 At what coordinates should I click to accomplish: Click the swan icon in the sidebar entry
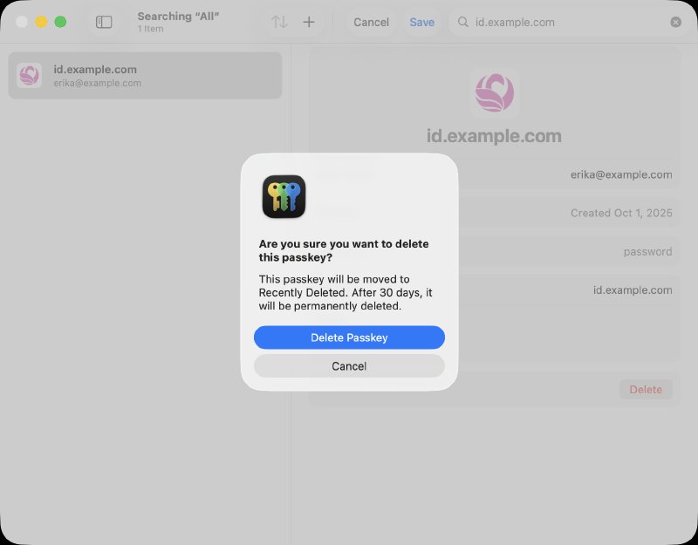coord(28,76)
